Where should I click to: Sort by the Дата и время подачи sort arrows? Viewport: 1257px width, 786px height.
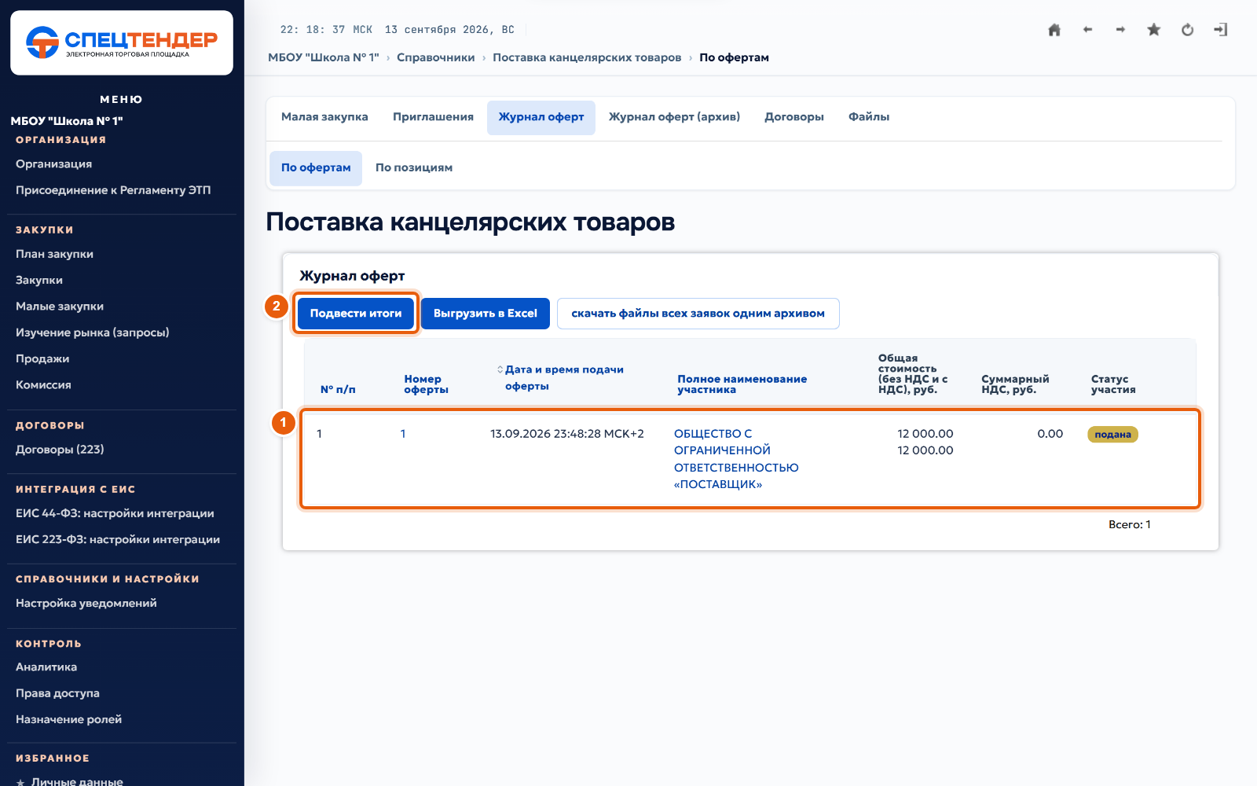[x=500, y=369]
